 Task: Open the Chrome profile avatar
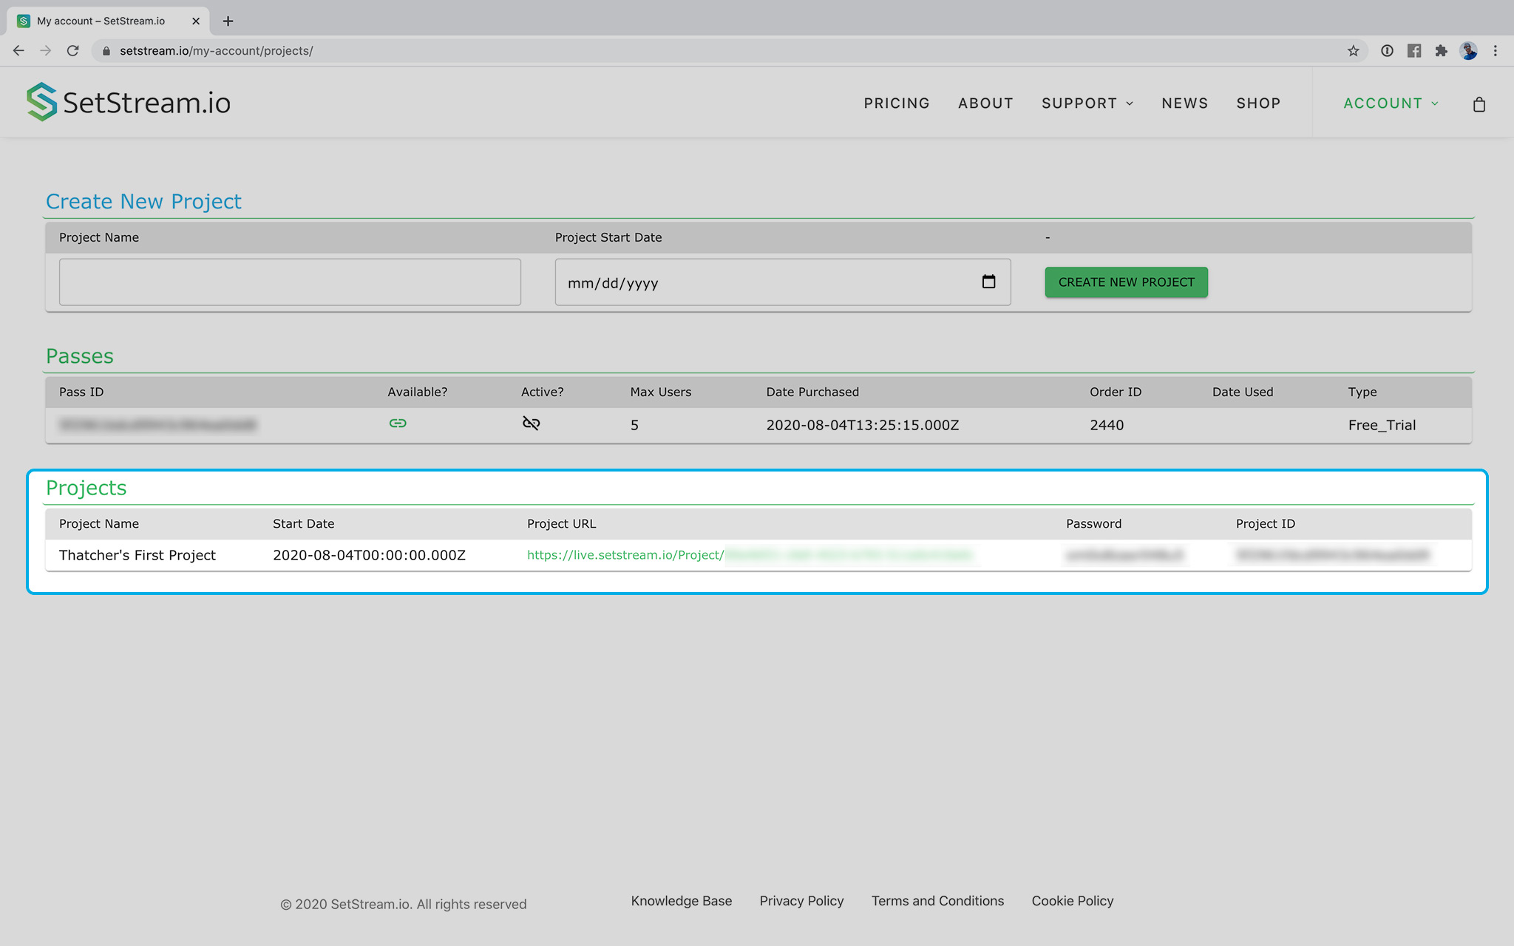[x=1468, y=51]
